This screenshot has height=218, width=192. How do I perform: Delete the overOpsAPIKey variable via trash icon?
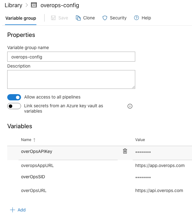pyautogui.click(x=125, y=151)
